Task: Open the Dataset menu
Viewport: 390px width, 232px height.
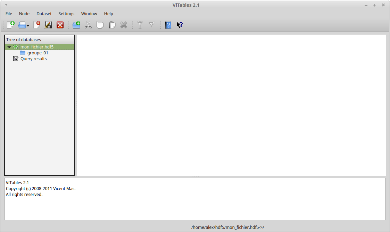Action: pyautogui.click(x=44, y=14)
